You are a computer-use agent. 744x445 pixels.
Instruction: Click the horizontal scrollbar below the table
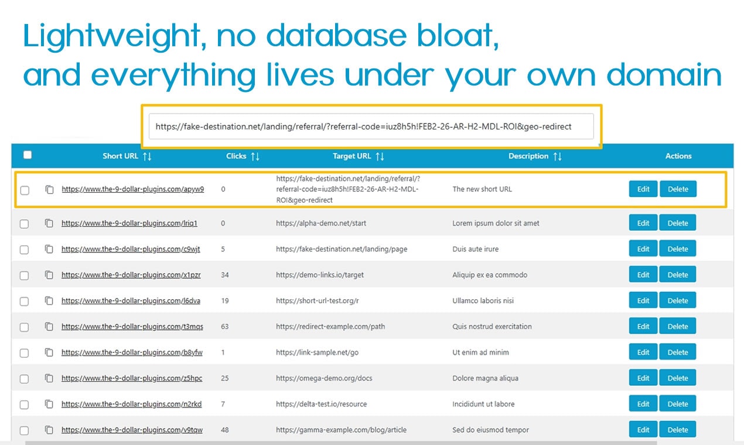pyautogui.click(x=341, y=443)
